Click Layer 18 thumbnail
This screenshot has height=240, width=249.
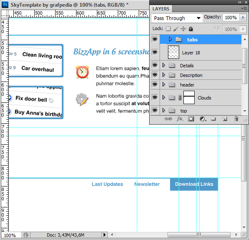pyautogui.click(x=173, y=52)
